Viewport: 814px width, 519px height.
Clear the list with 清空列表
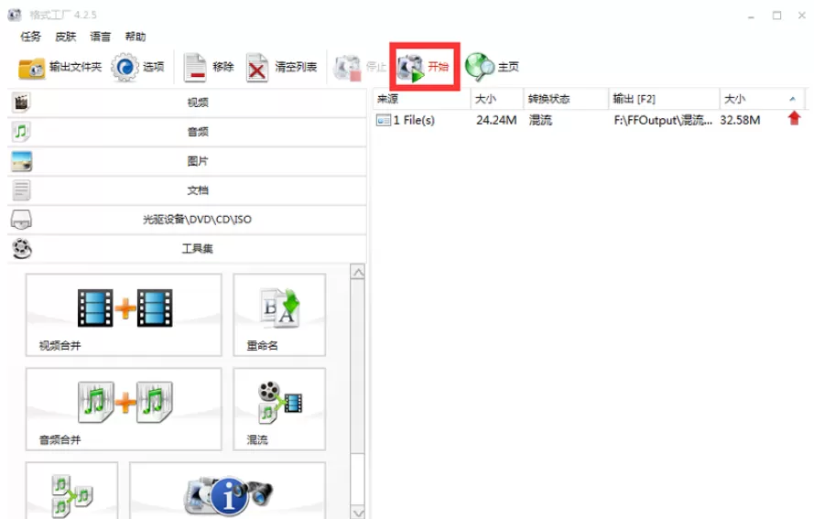(x=281, y=68)
